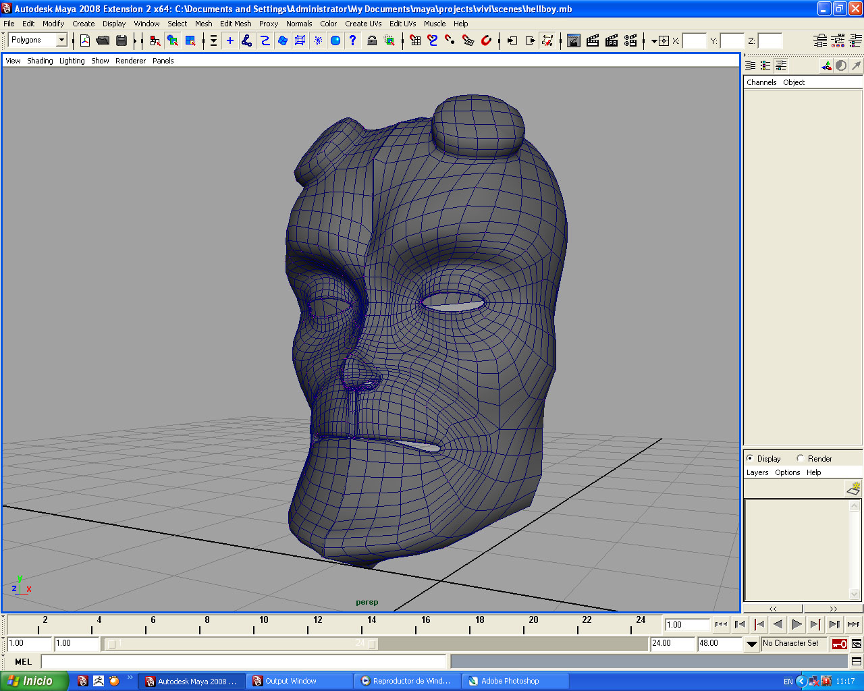Show the Tool Settings toggle icon
This screenshot has width=864, height=691.
coord(838,40)
